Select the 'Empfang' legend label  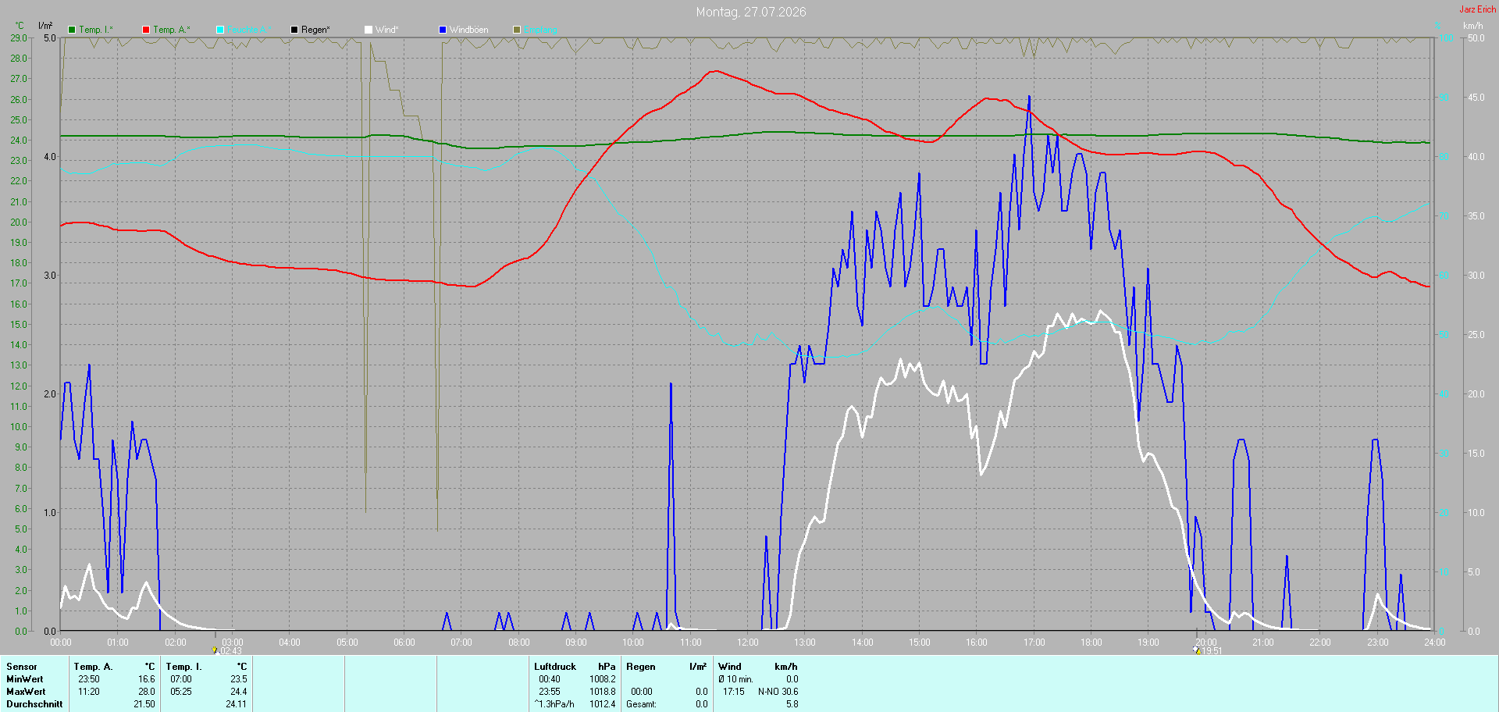pyautogui.click(x=541, y=30)
